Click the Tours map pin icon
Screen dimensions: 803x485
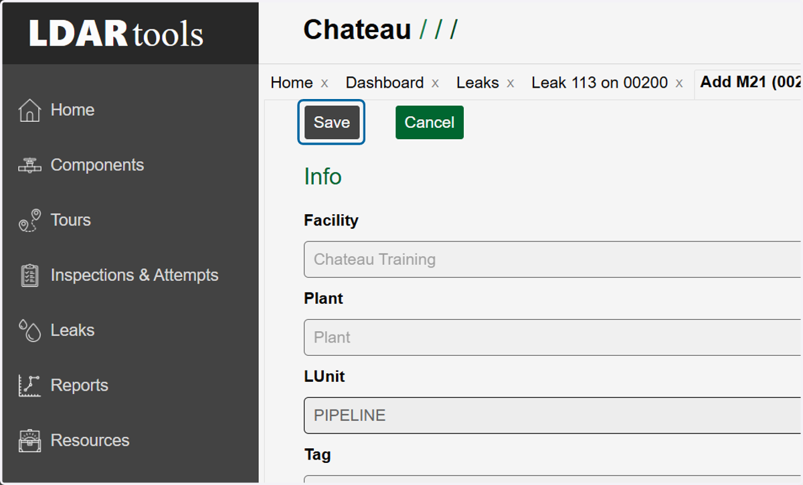coord(29,220)
